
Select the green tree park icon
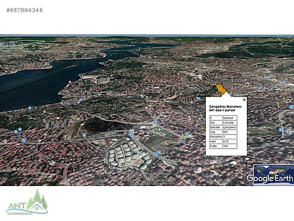[x=159, y=129]
